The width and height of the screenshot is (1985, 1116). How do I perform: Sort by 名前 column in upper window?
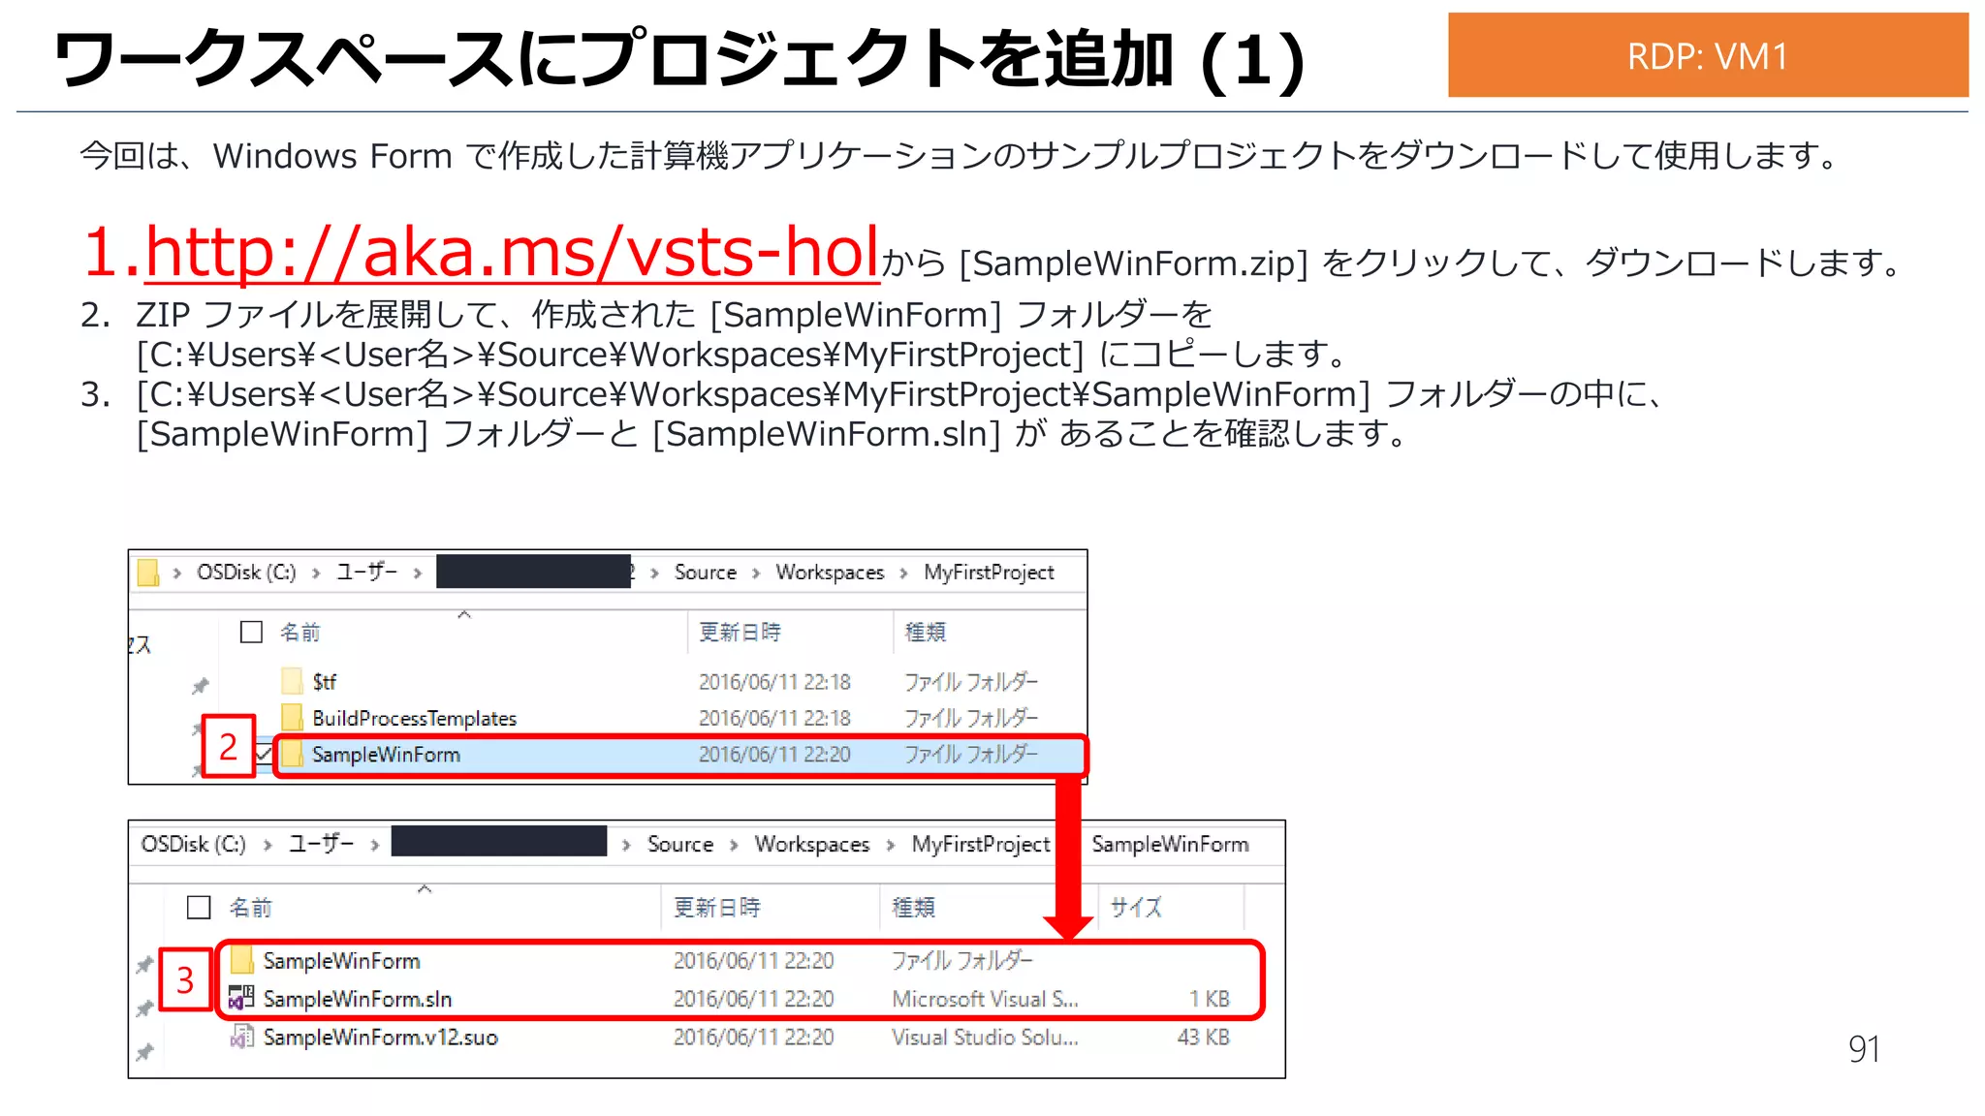[299, 632]
